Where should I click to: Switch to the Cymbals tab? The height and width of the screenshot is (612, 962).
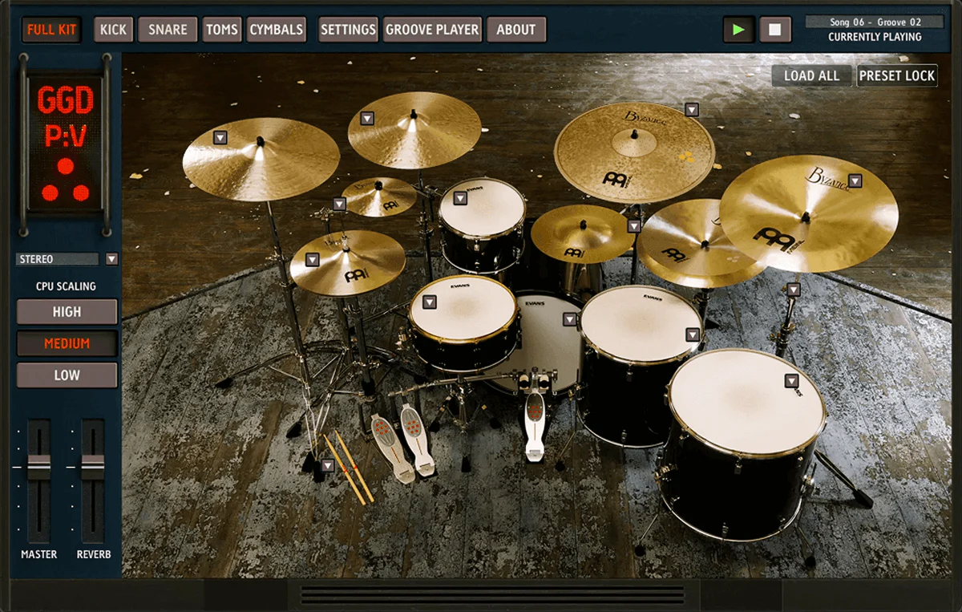277,30
